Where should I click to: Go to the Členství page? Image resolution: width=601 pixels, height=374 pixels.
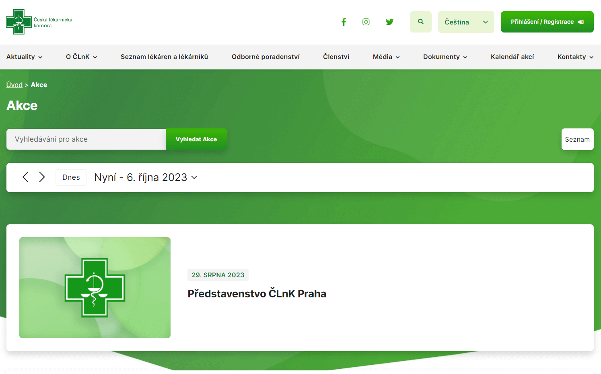pos(336,57)
